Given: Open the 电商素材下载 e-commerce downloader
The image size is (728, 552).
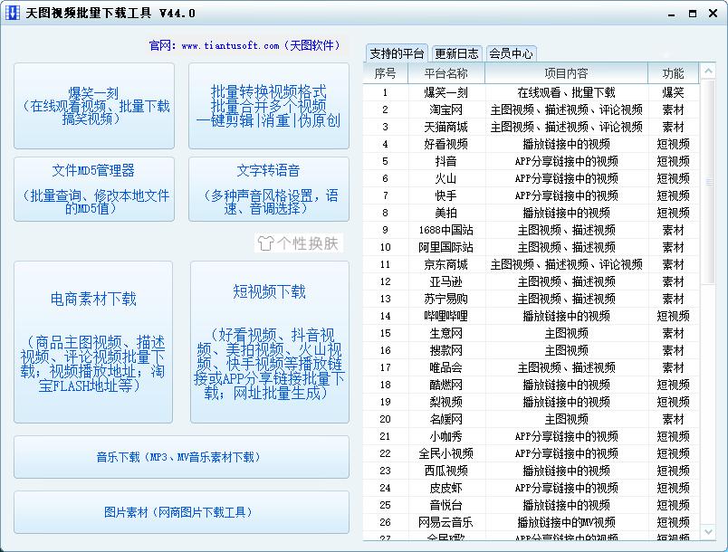Looking at the screenshot, I should click(95, 341).
